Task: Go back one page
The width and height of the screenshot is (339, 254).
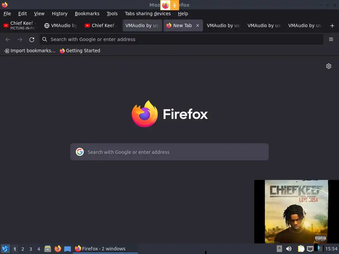Action: point(8,39)
